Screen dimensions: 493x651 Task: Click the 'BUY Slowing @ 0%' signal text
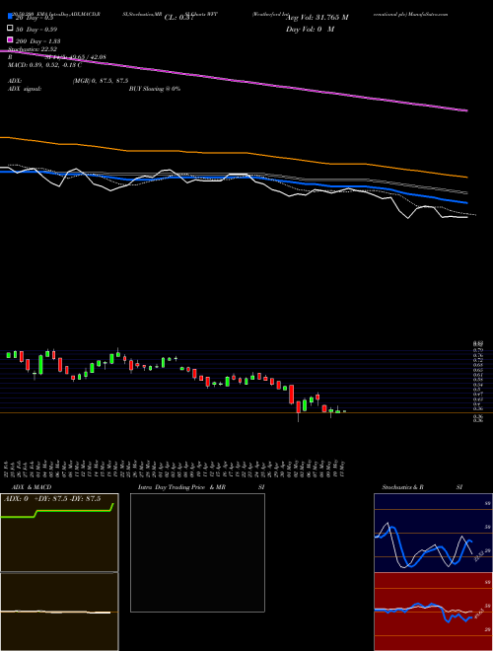click(x=155, y=89)
